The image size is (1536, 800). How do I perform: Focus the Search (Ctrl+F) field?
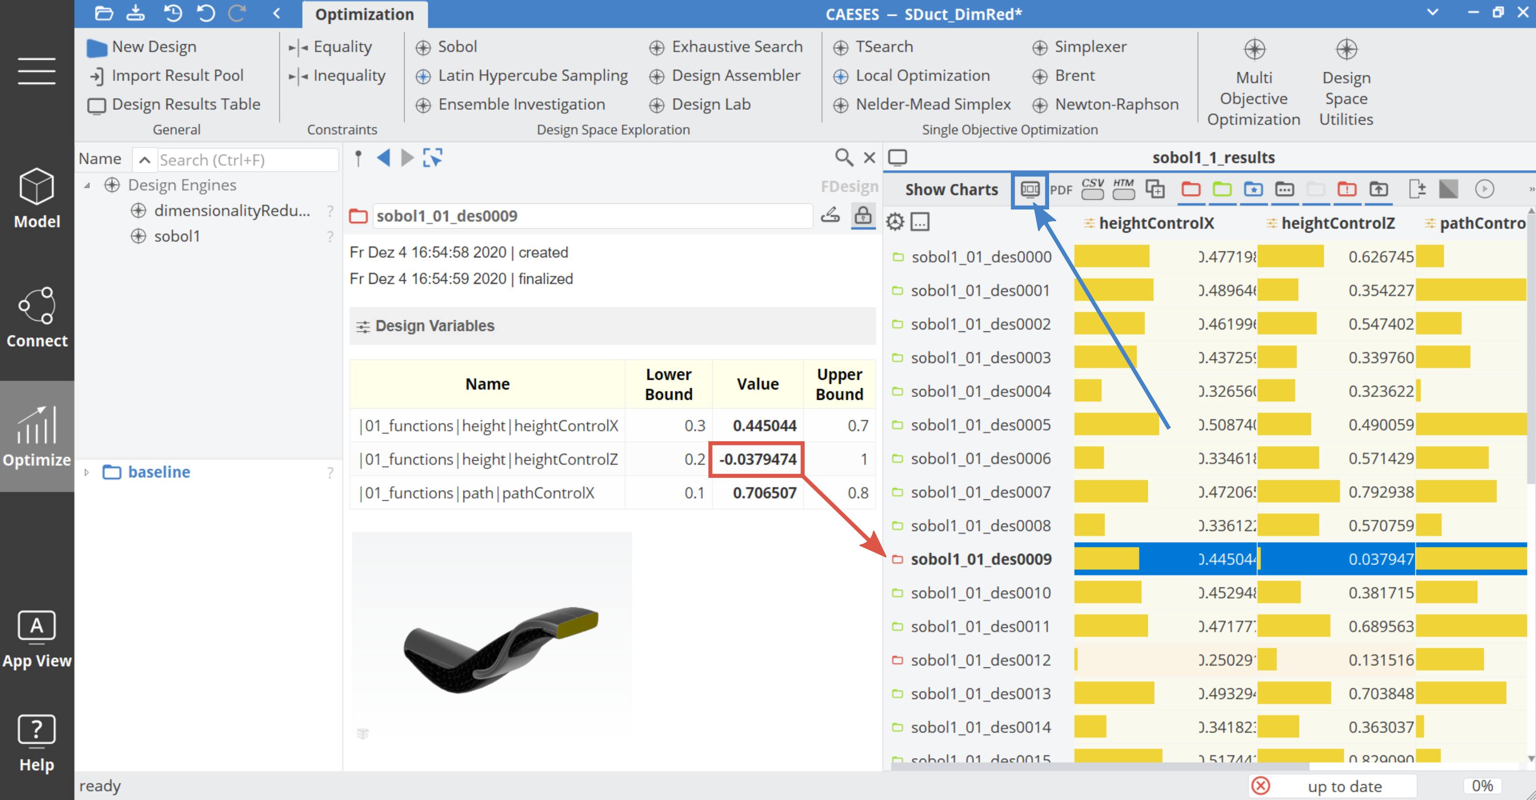pyautogui.click(x=248, y=160)
